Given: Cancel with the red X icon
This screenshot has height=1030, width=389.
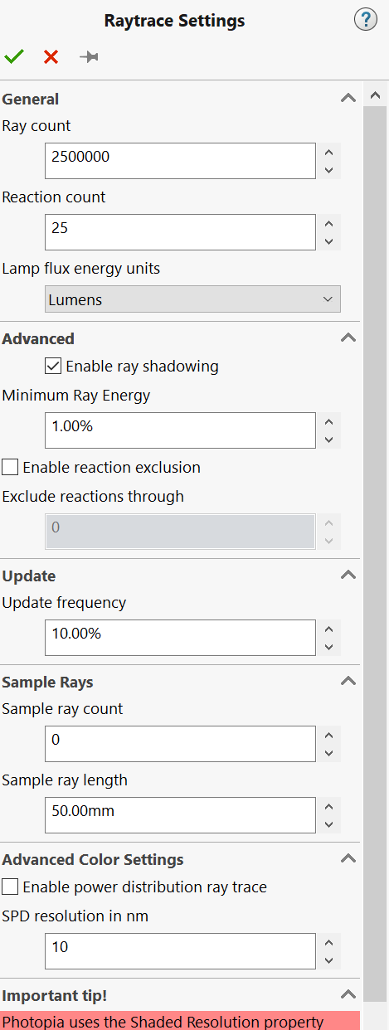Looking at the screenshot, I should [51, 56].
